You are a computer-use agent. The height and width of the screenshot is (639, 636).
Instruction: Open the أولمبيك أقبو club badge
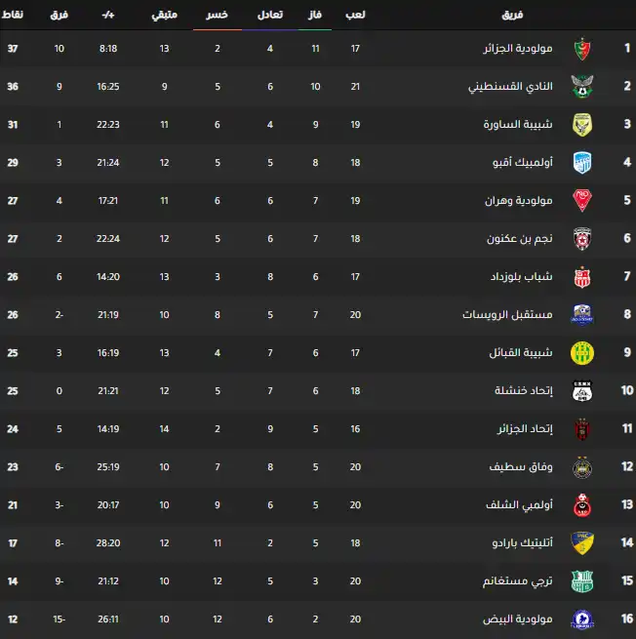(x=582, y=162)
